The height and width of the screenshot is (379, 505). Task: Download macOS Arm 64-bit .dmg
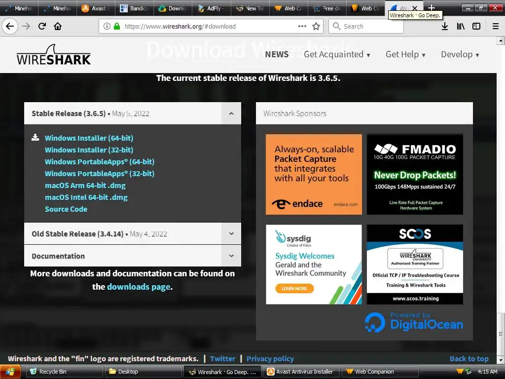coord(85,186)
